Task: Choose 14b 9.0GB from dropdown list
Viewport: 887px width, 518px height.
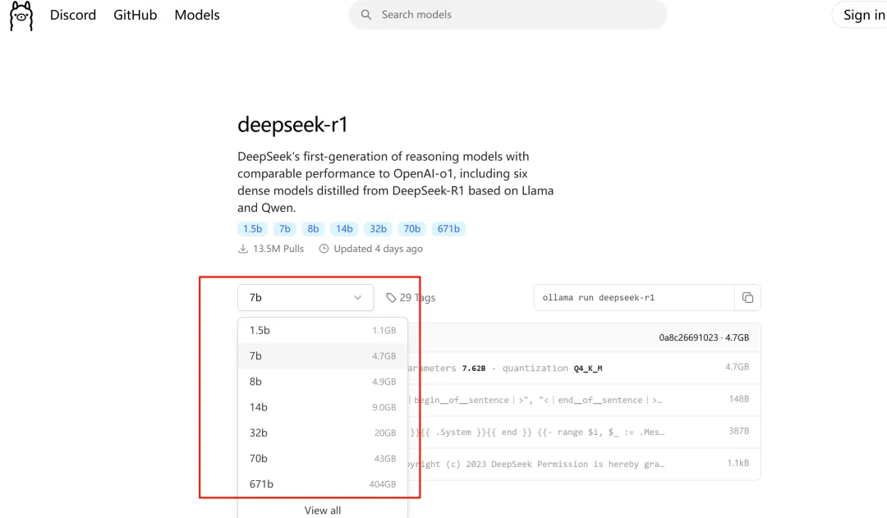Action: [323, 407]
